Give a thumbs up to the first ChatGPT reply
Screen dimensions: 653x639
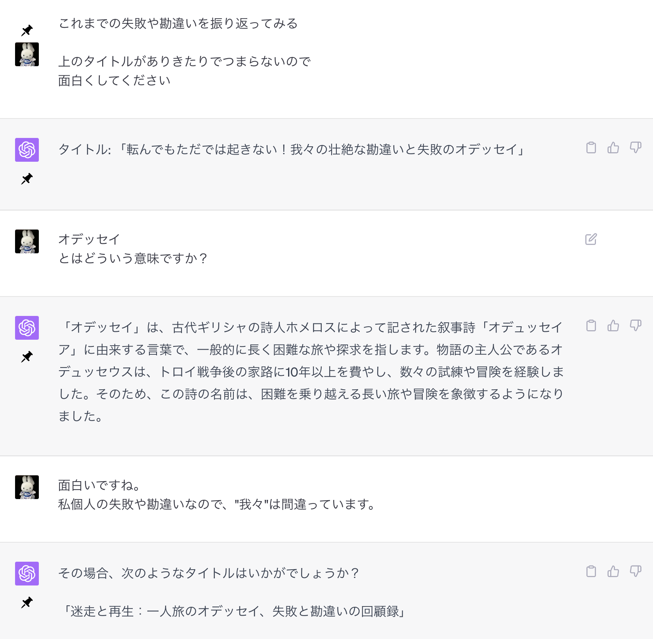[613, 147]
